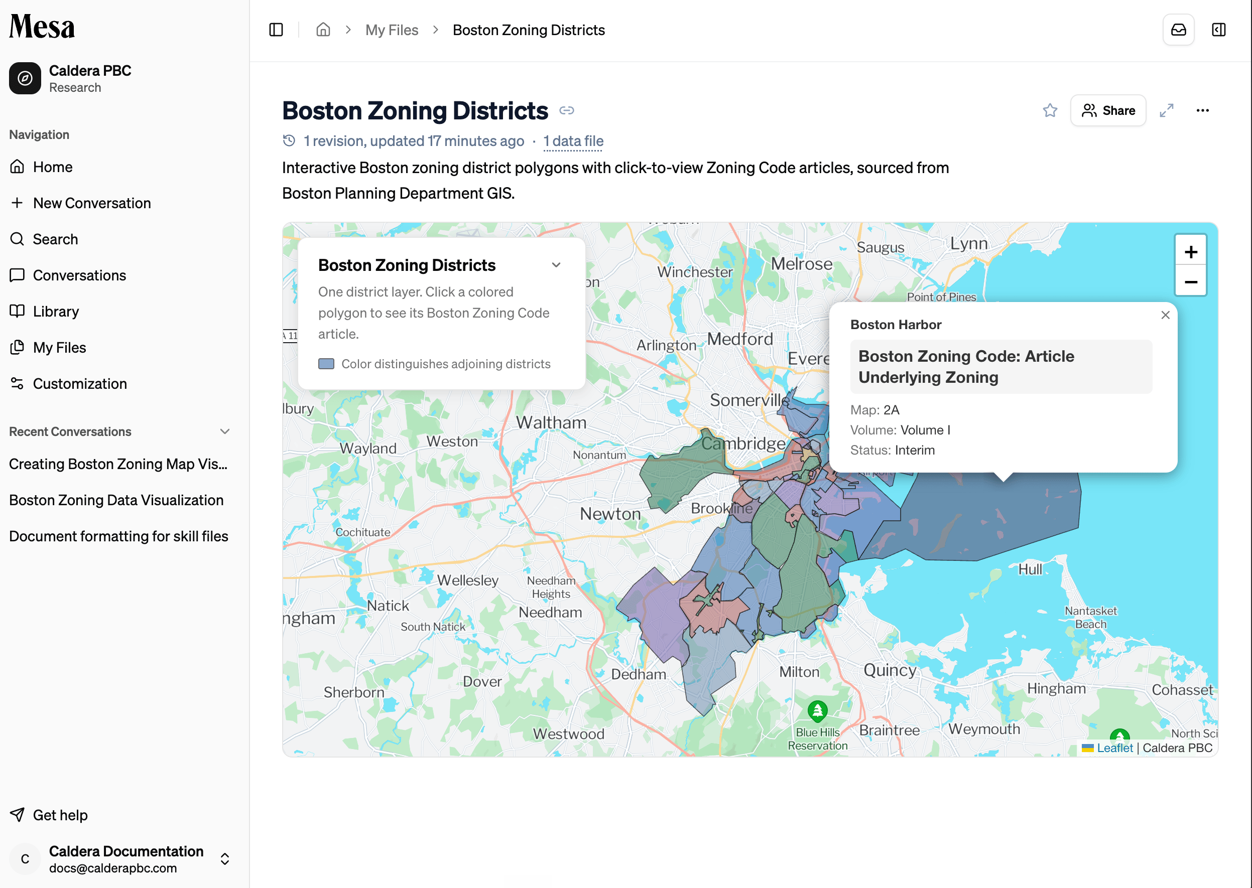Toggle the left sidebar panel icon
This screenshot has height=888, width=1252.
(276, 30)
